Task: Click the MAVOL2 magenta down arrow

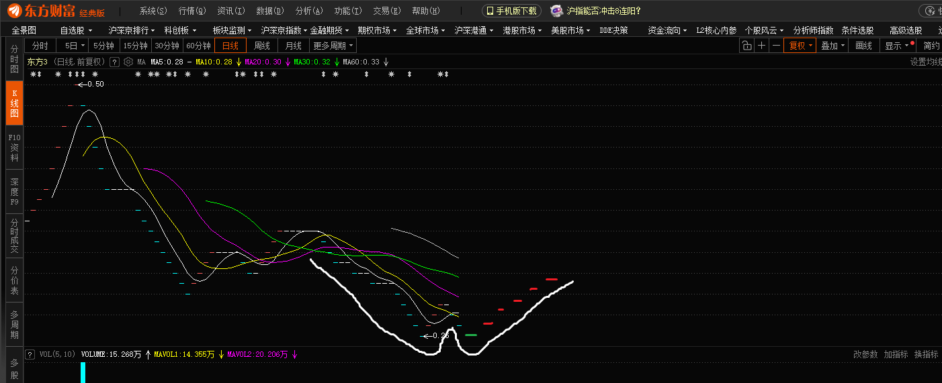Action: pos(294,354)
